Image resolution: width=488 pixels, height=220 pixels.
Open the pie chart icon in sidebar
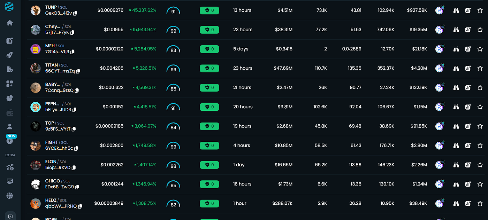(10, 98)
